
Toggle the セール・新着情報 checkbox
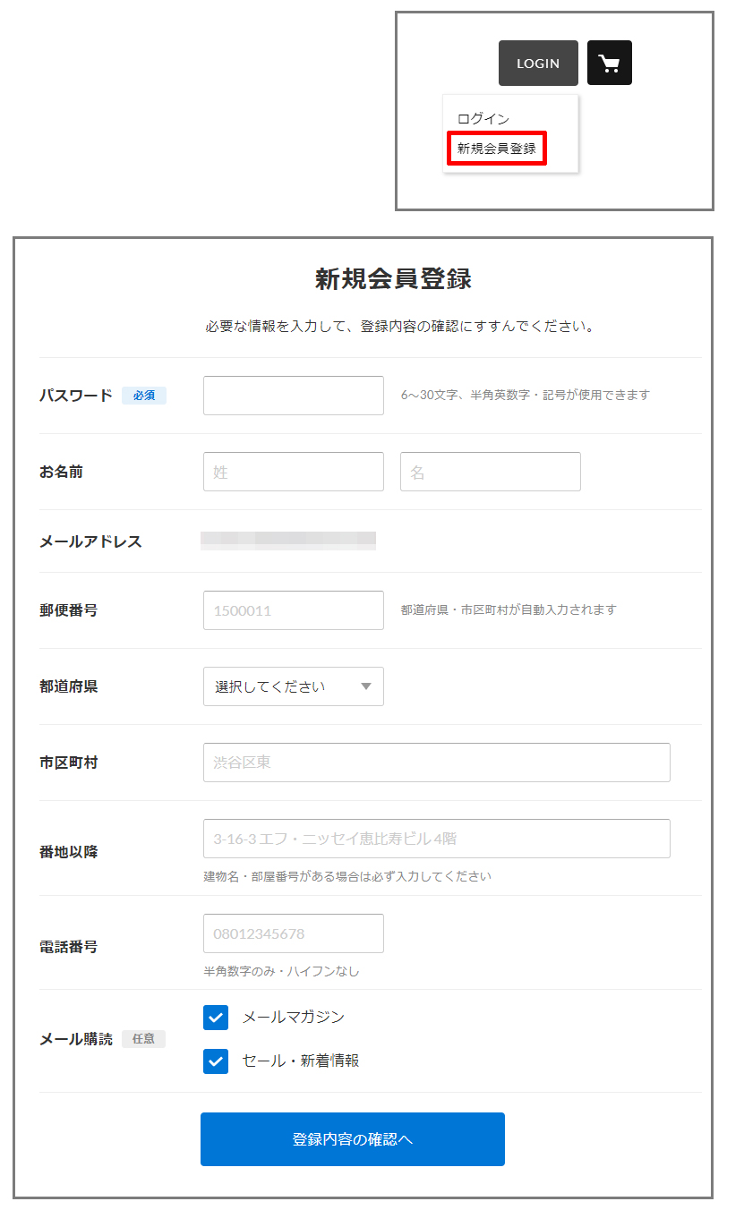pyautogui.click(x=216, y=1061)
